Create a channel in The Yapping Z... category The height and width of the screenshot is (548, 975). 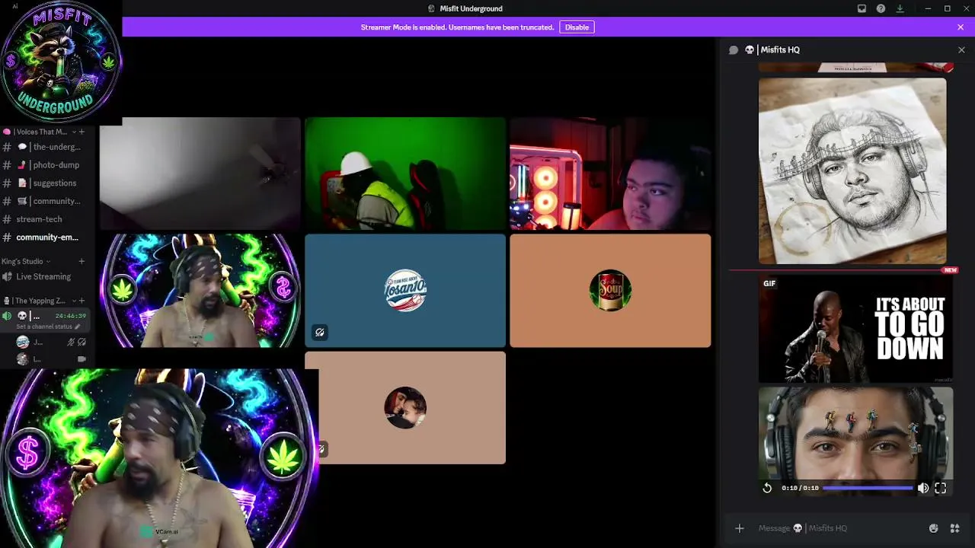(x=82, y=301)
